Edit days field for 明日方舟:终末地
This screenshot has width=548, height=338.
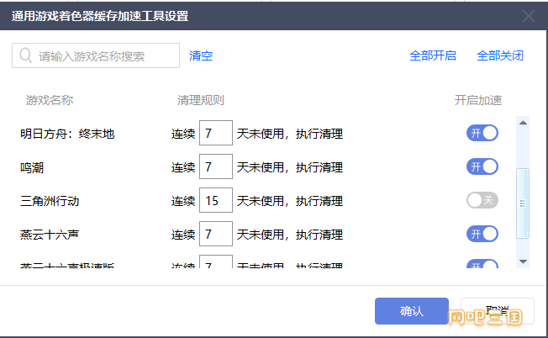click(216, 133)
